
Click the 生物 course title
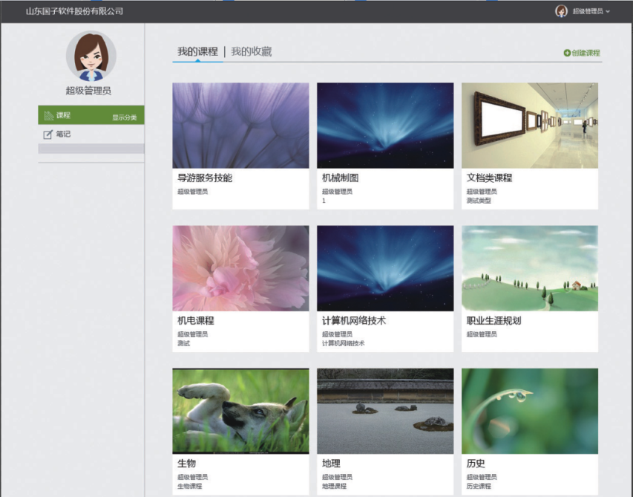(x=186, y=463)
